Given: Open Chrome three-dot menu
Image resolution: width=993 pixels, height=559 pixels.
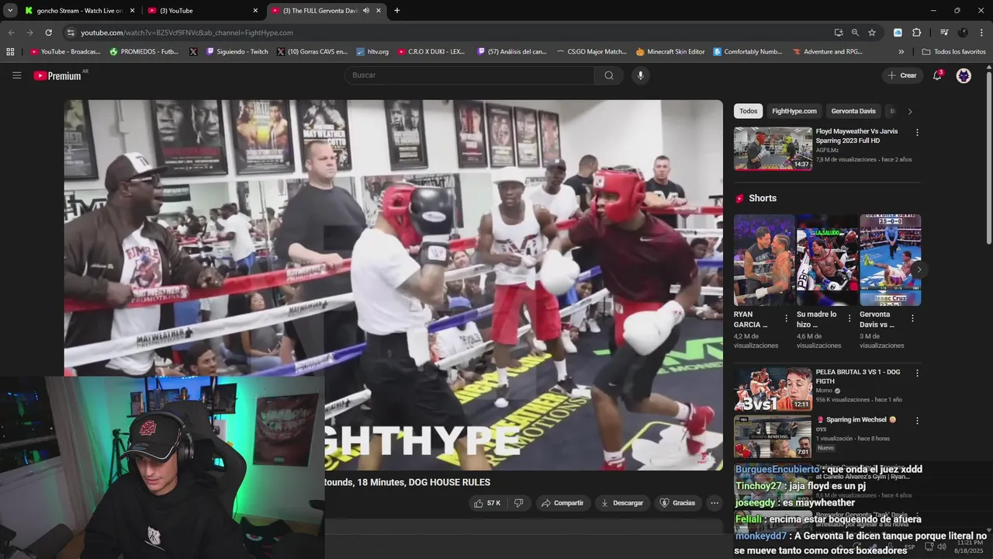Looking at the screenshot, I should [x=981, y=33].
